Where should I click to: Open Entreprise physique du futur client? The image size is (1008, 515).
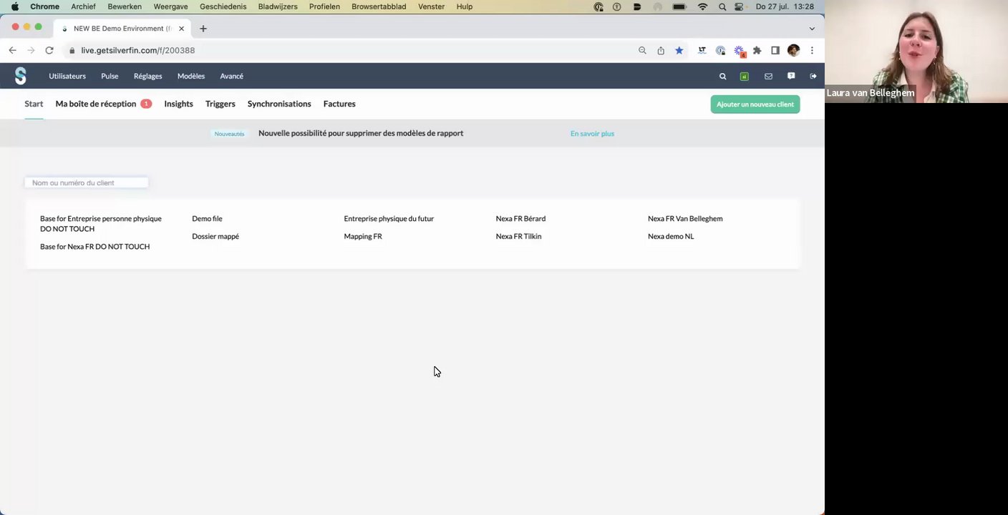pos(389,219)
